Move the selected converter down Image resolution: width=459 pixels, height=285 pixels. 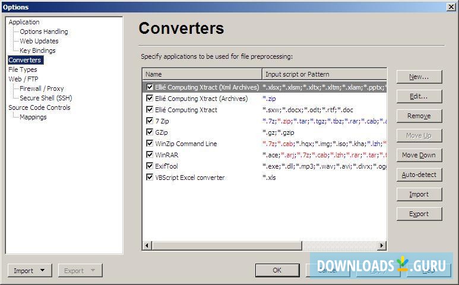(419, 155)
